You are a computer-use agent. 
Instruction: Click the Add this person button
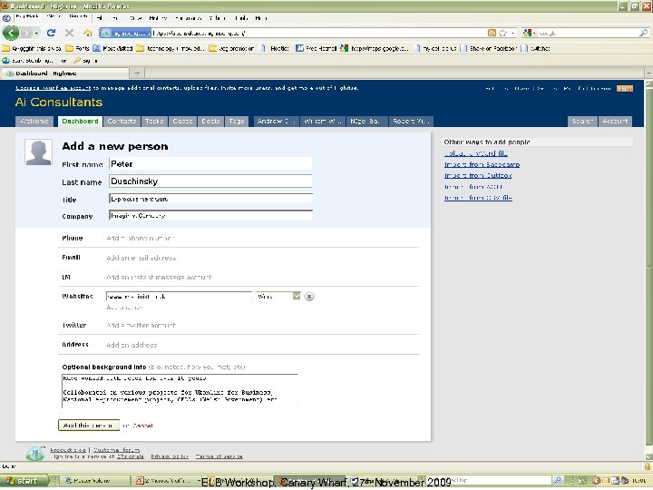pos(89,425)
